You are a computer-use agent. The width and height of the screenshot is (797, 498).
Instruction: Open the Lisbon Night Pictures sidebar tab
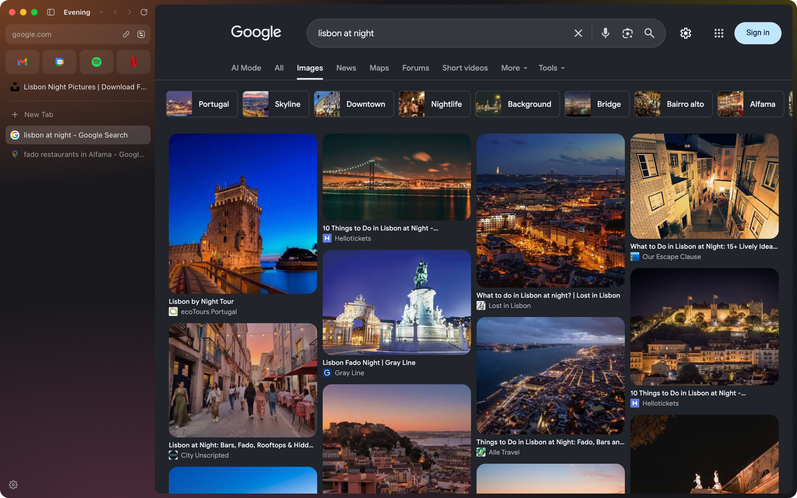(78, 87)
